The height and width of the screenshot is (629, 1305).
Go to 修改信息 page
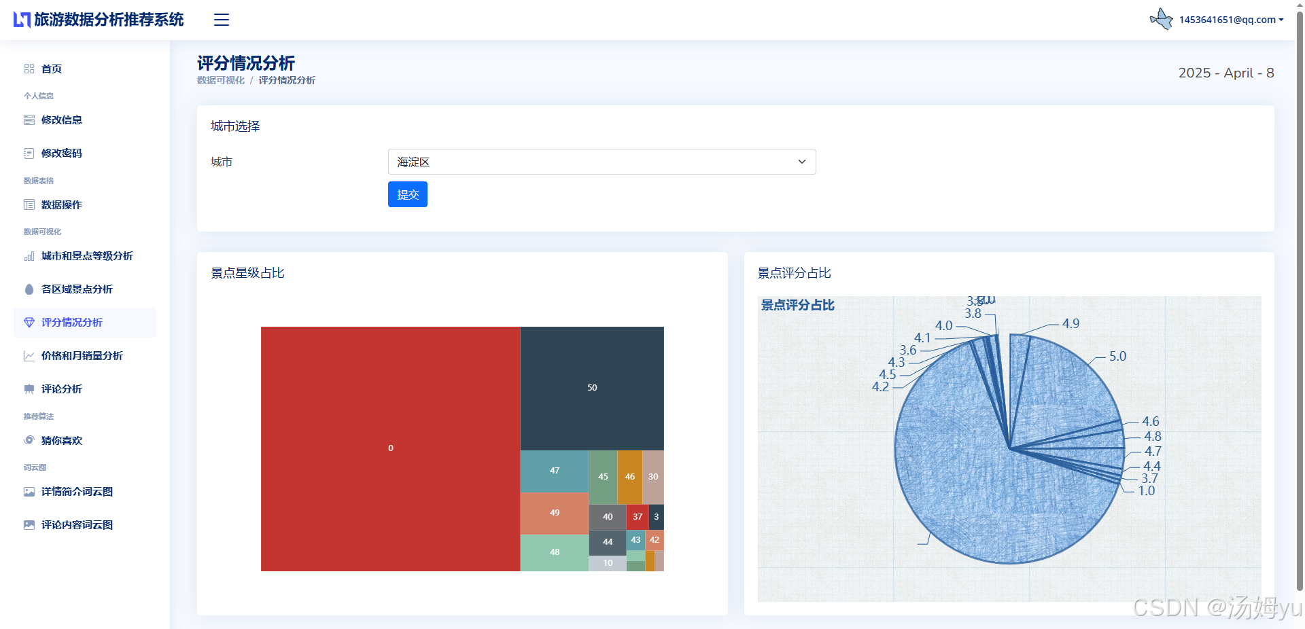pos(85,120)
